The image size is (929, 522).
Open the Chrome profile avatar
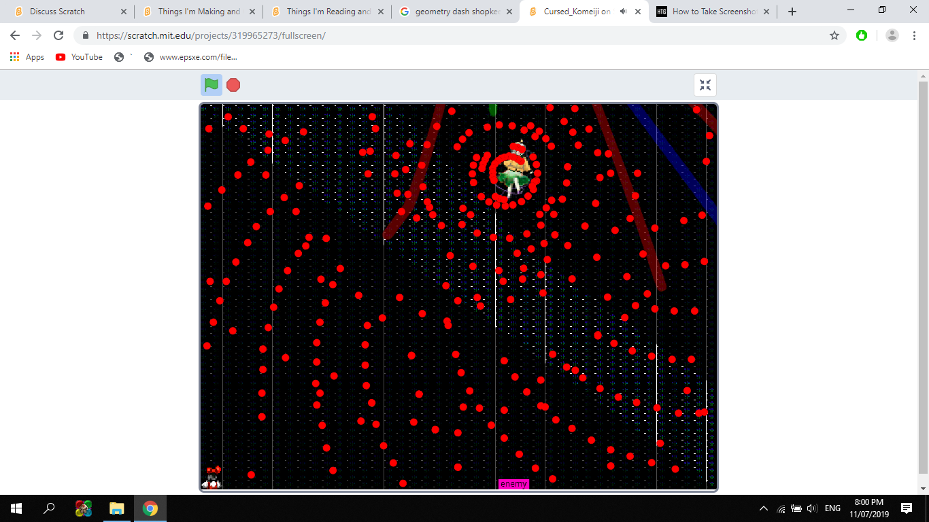[x=892, y=35]
